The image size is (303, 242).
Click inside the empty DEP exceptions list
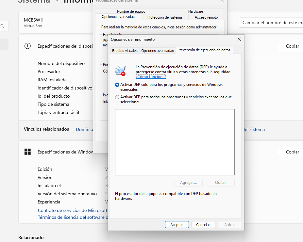[175, 142]
